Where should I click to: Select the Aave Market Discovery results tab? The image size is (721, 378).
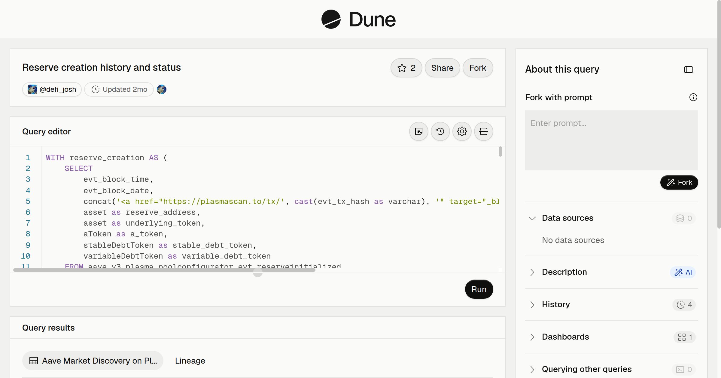click(x=93, y=361)
